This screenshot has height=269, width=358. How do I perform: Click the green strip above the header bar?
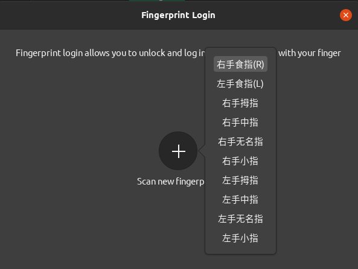(157, 1)
